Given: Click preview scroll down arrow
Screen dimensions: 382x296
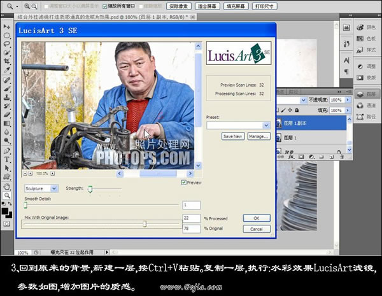Looking at the screenshot, I should (x=198, y=166).
